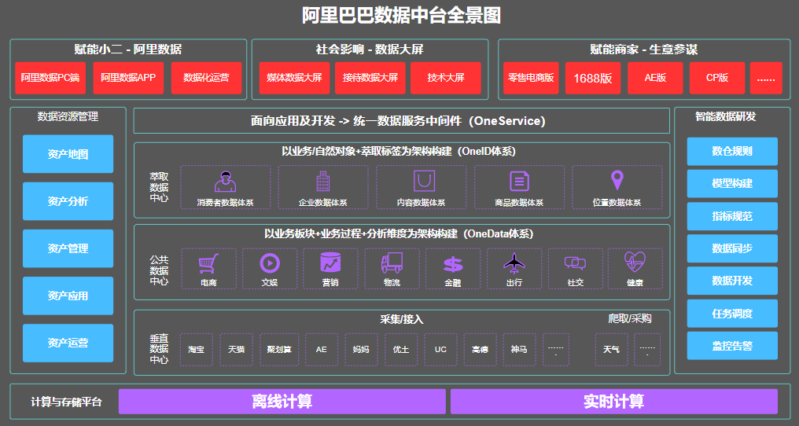Open 资产管理
This screenshot has width=799, height=426.
pos(68,248)
